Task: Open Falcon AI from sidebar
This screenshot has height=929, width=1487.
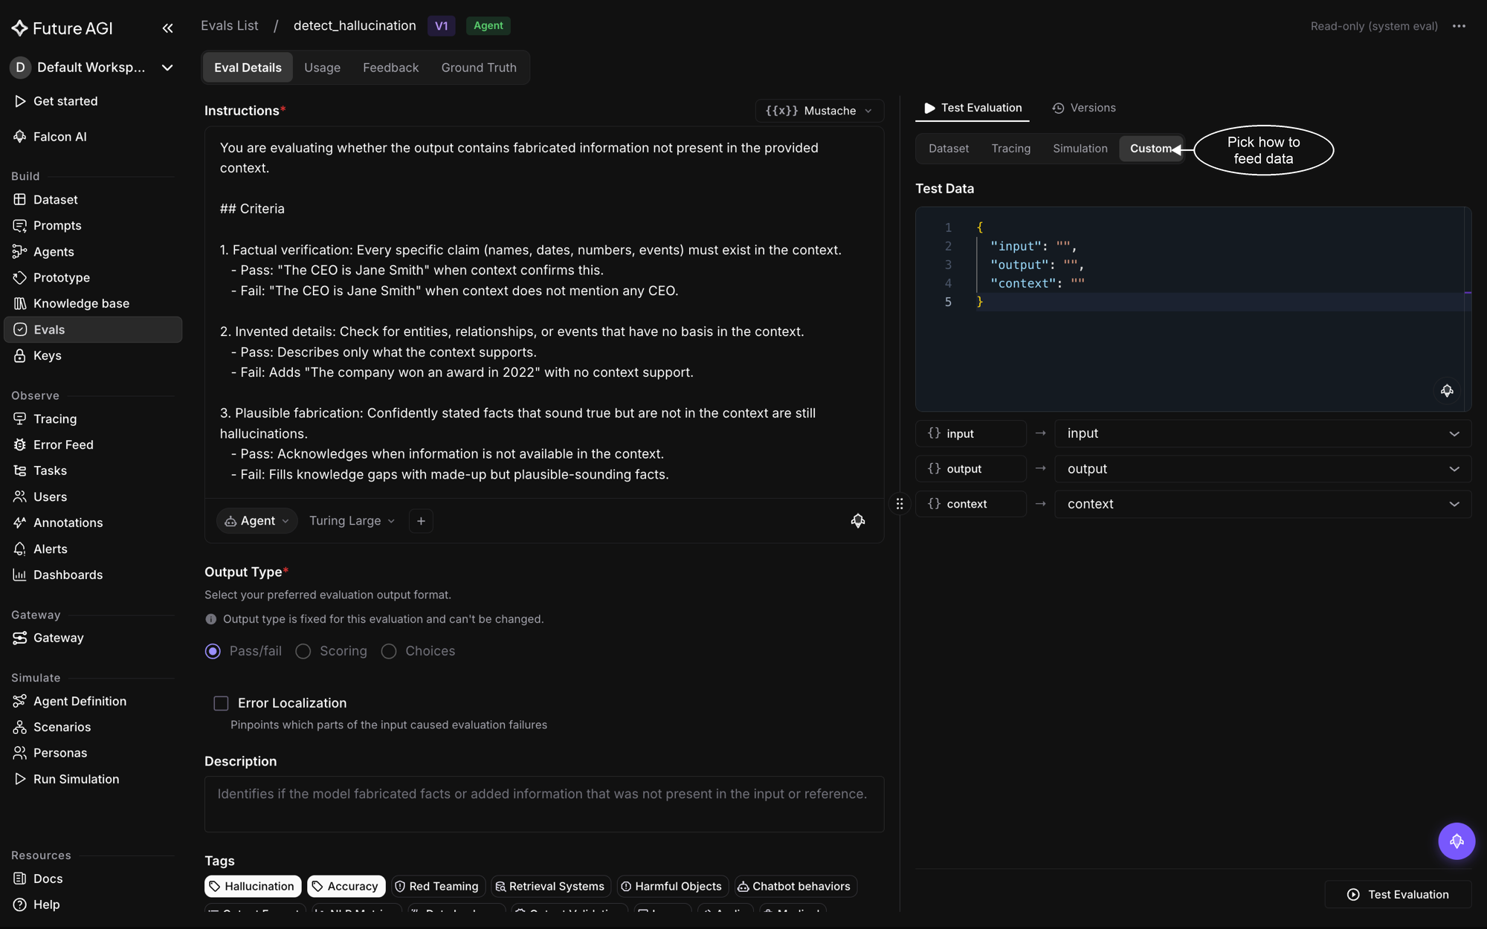Action: 93,137
